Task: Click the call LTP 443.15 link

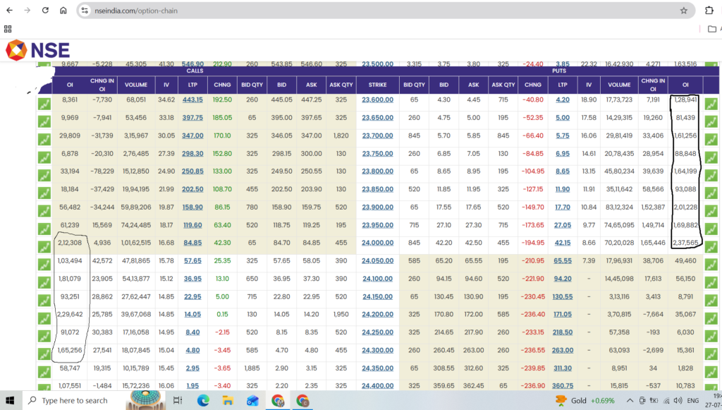Action: 192,100
